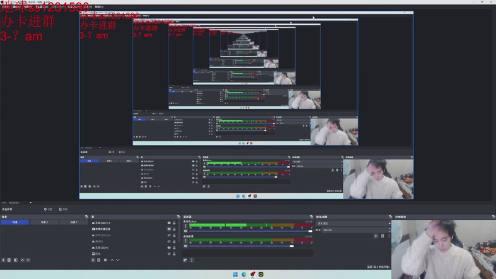Viewport: 496px width, 279px height.
Task: Switch to 场景 2
Action: point(74,223)
